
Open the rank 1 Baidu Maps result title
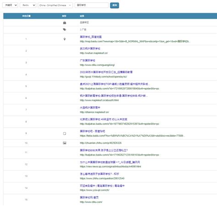pyautogui.click(x=91, y=37)
